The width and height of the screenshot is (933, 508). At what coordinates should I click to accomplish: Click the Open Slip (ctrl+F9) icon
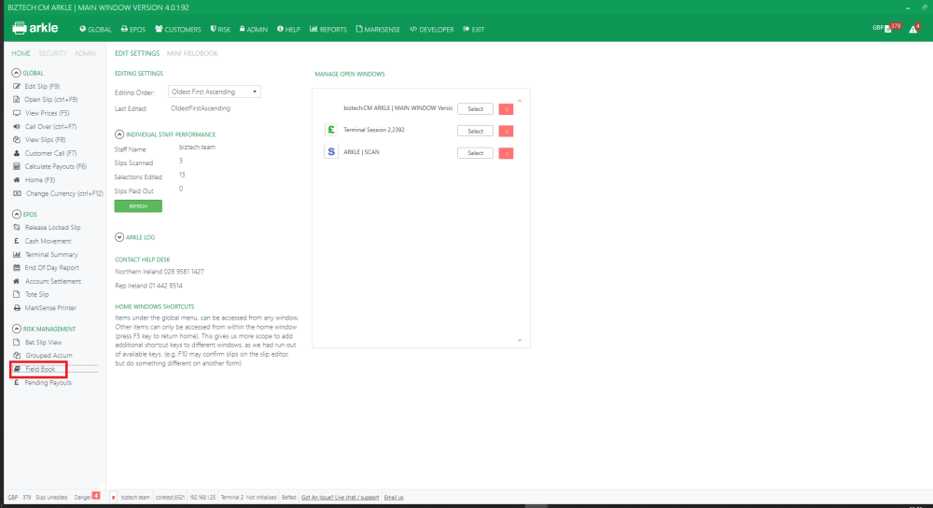17,100
